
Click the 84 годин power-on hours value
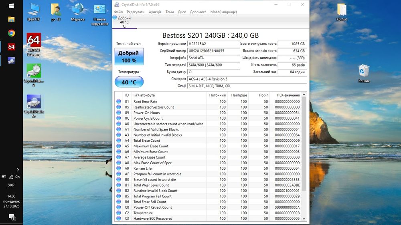[292, 72]
